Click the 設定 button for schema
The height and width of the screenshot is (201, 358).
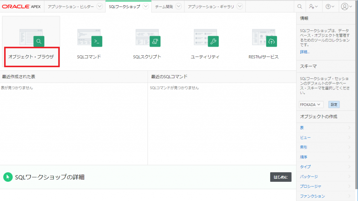(x=334, y=104)
